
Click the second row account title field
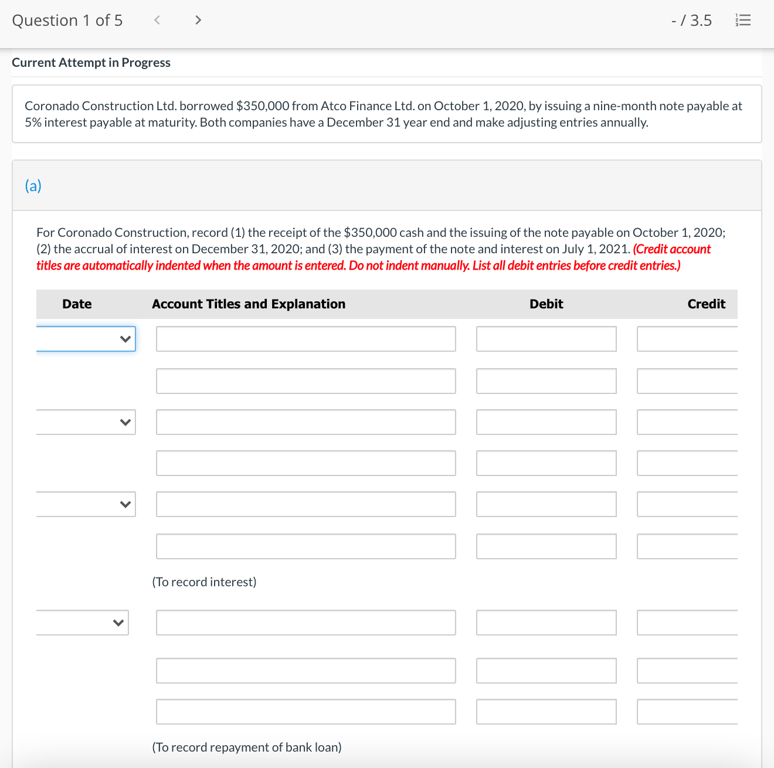[x=305, y=380]
